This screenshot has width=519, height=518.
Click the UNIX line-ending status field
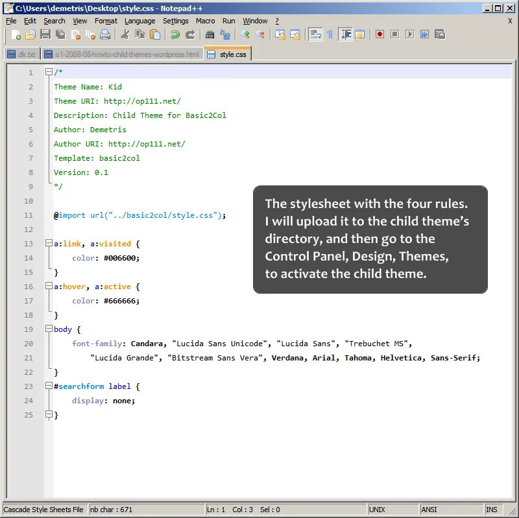[393, 510]
